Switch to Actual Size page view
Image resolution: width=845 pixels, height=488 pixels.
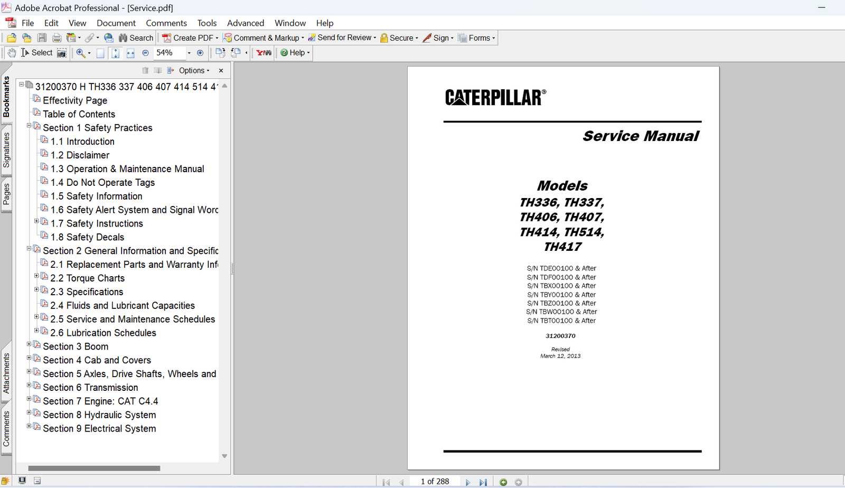[100, 53]
